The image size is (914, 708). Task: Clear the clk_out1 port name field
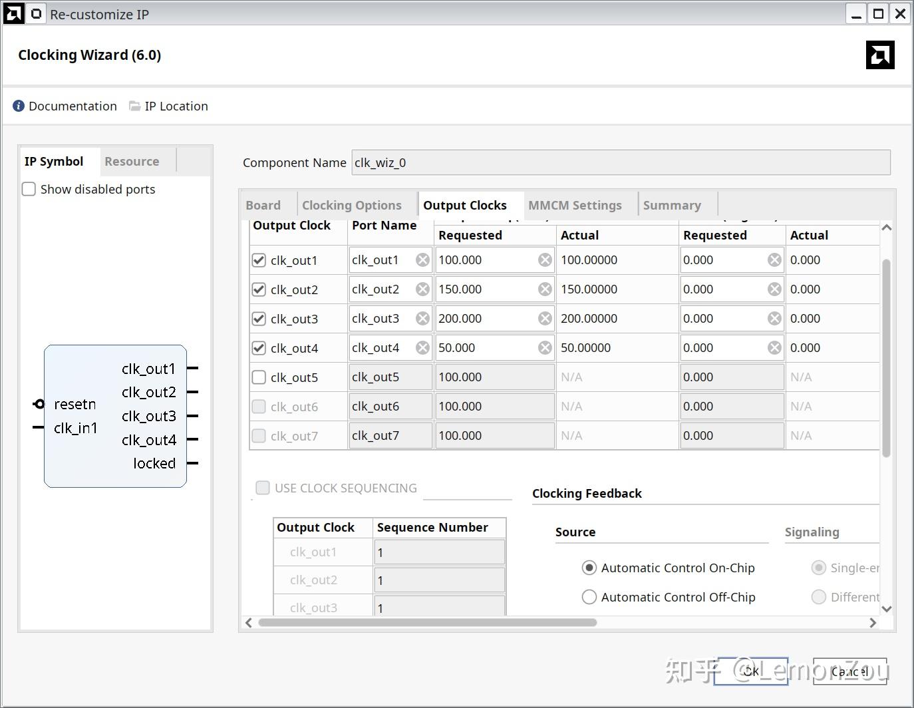point(422,260)
